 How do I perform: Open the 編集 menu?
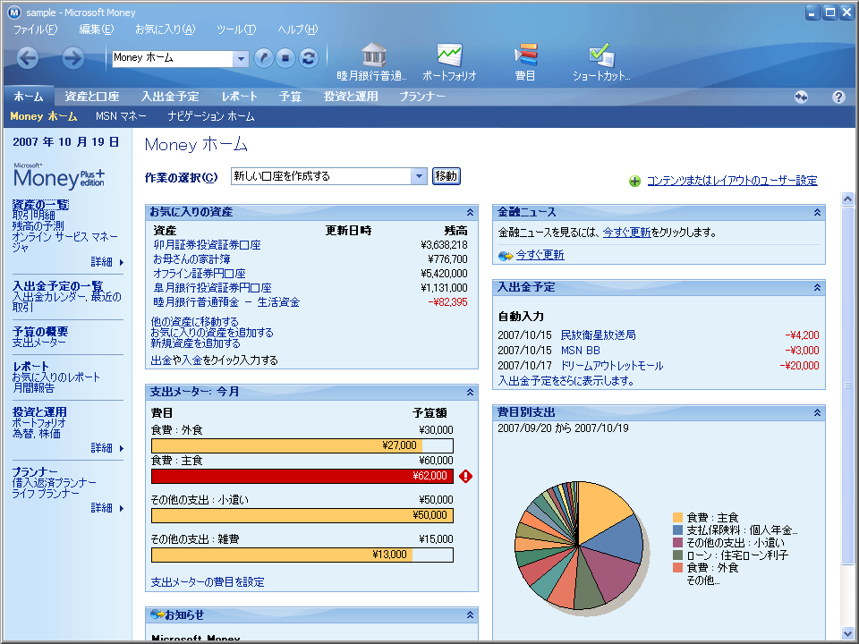pyautogui.click(x=97, y=30)
